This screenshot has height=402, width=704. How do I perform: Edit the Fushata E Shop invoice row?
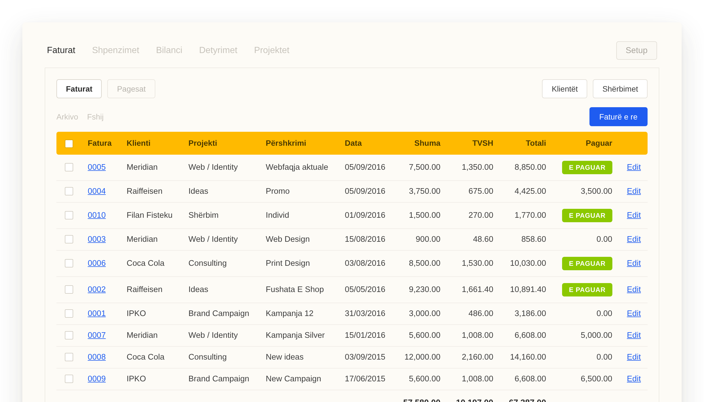634,289
